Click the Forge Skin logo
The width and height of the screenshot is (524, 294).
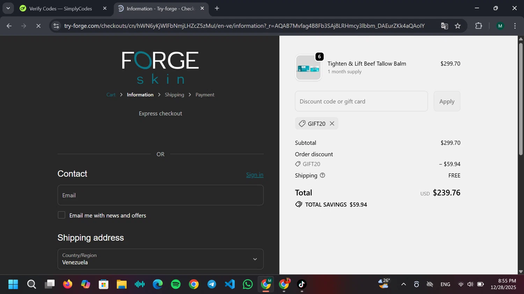[x=160, y=68]
